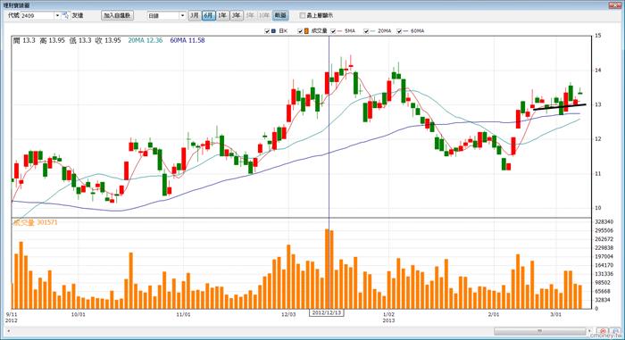Switch to the 1年 time range
Screen dimensions: 625x340
[x=222, y=15]
